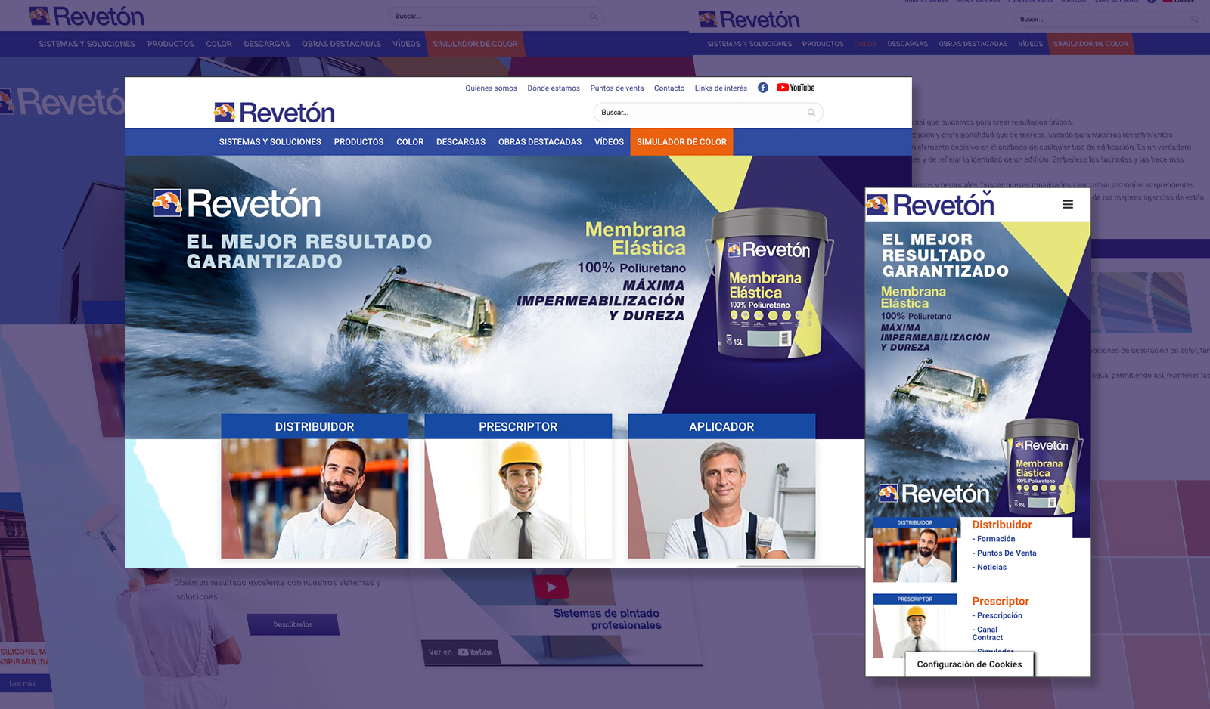
Task: Open the Contacto link
Action: [669, 88]
